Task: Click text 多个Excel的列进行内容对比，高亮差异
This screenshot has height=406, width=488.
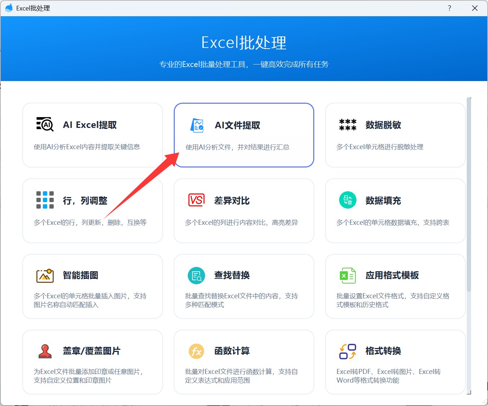Action: (241, 222)
